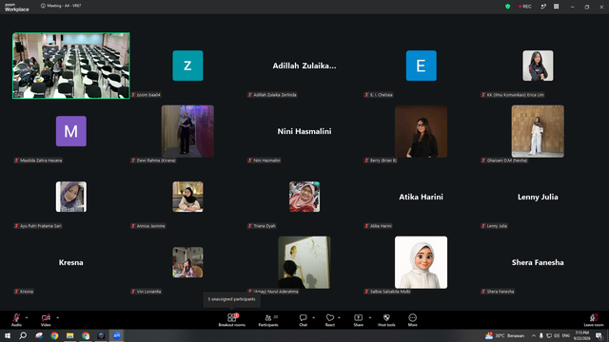Viewport: 609px width, 342px height.
Task: Select E. I. Chelsea's E avatar
Action: (421, 66)
